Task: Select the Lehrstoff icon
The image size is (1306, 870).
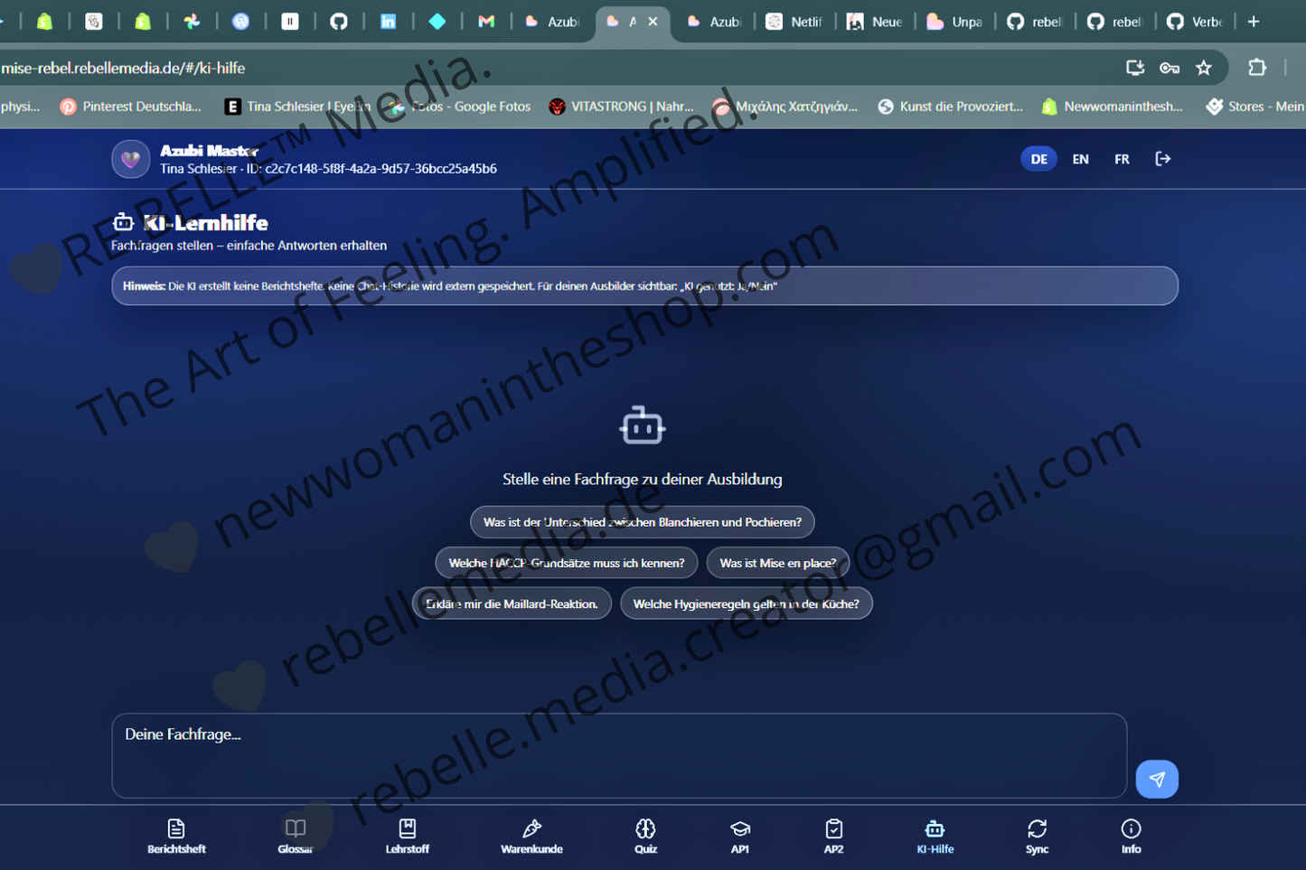Action: (x=407, y=836)
